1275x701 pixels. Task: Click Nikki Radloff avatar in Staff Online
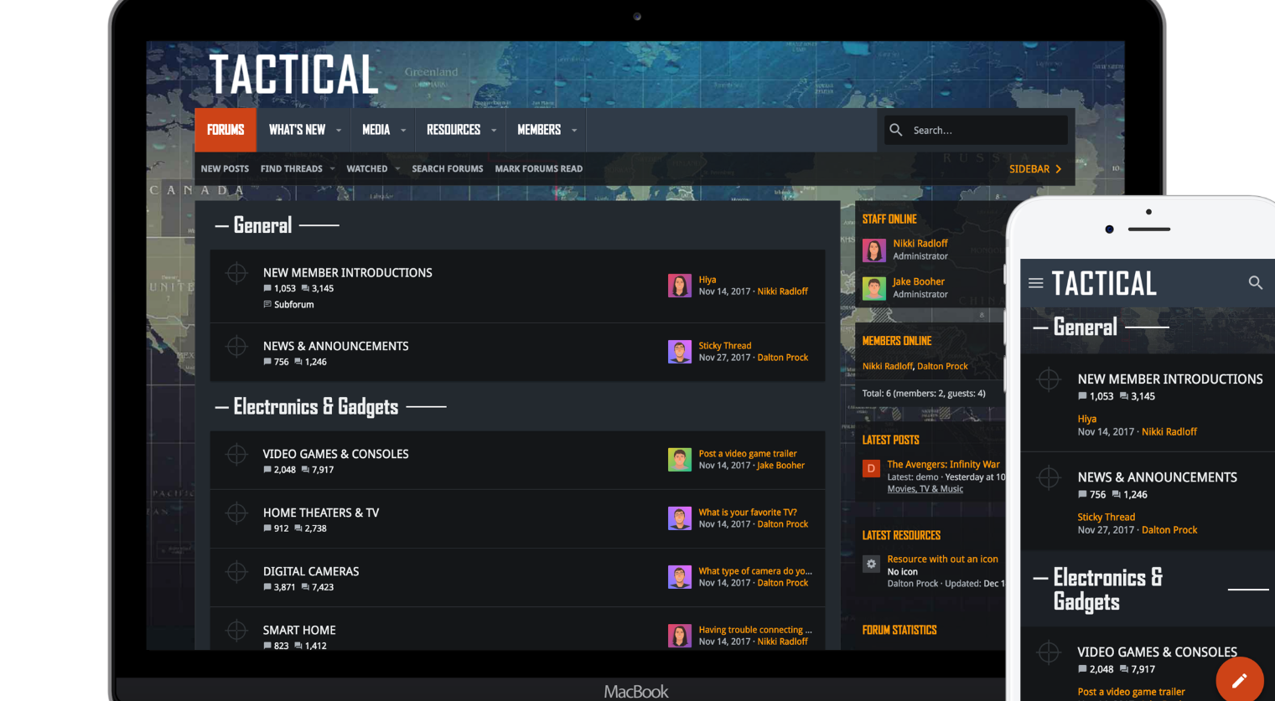tap(874, 250)
